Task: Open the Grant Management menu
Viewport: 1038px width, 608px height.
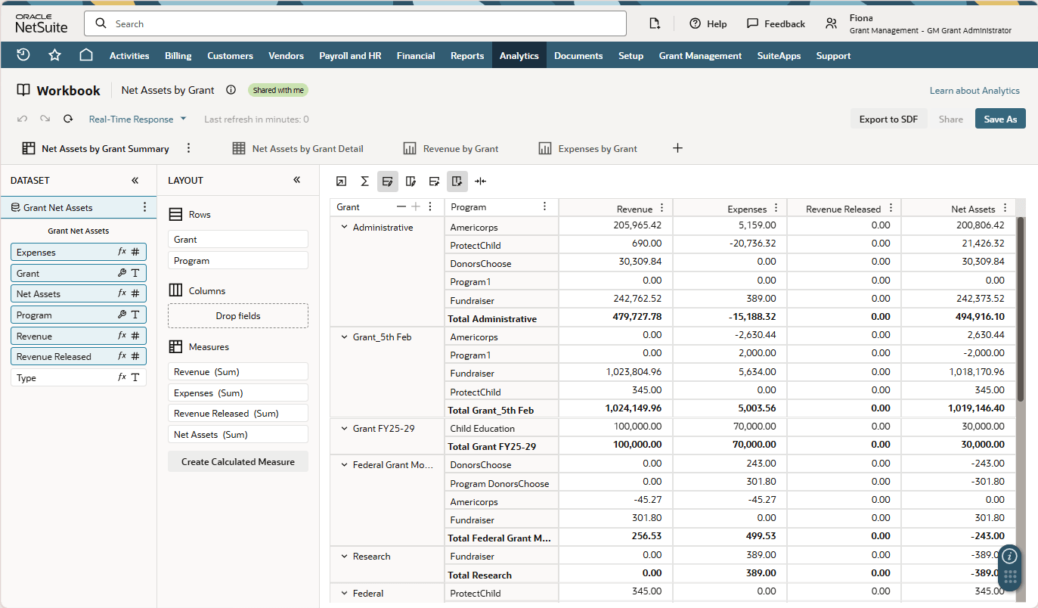Action: click(699, 55)
